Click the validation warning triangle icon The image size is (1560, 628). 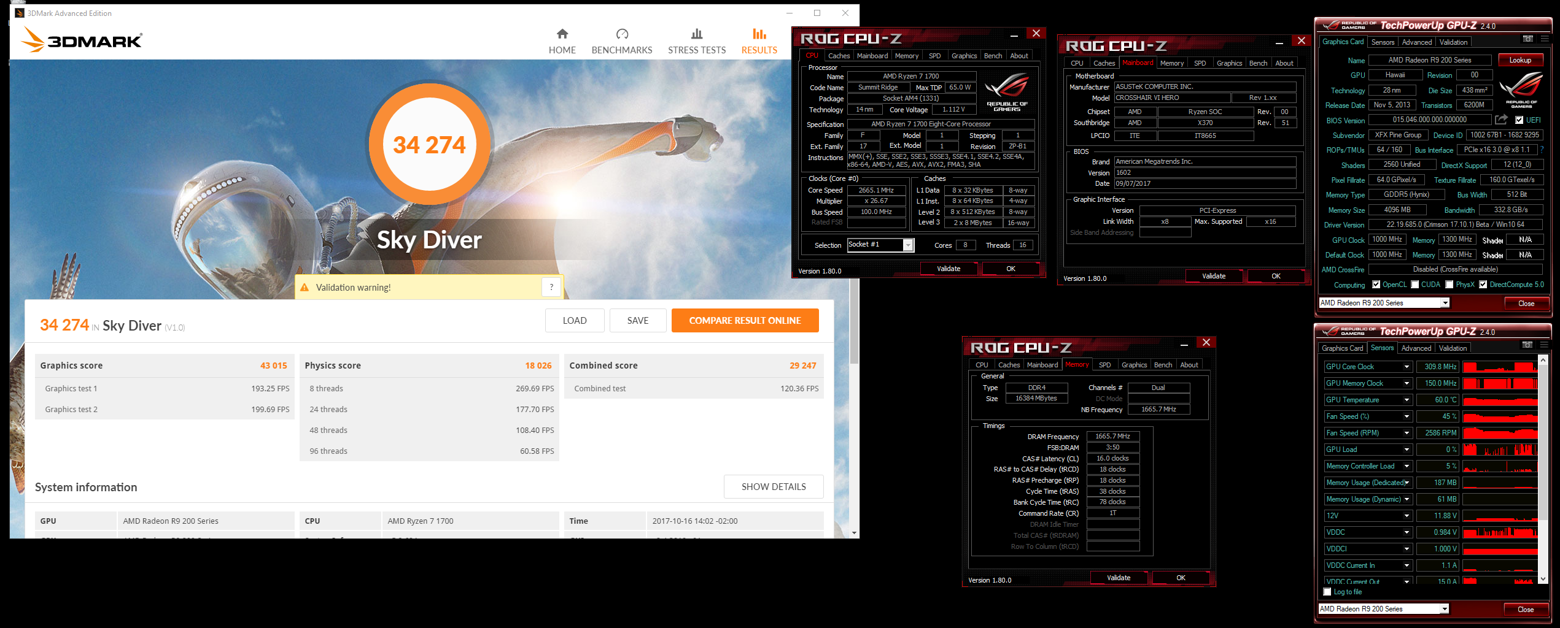tap(305, 287)
